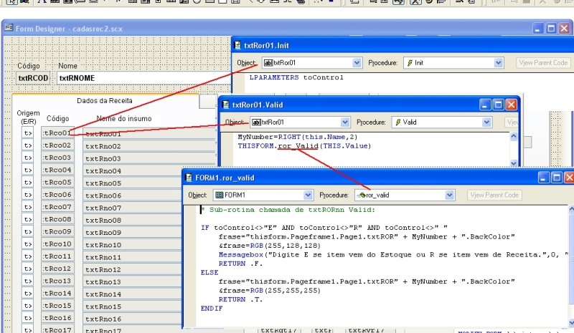Image resolution: width=574 pixels, height=333 pixels.
Task: Open Object dropdown showing FORM1
Action: (308, 196)
